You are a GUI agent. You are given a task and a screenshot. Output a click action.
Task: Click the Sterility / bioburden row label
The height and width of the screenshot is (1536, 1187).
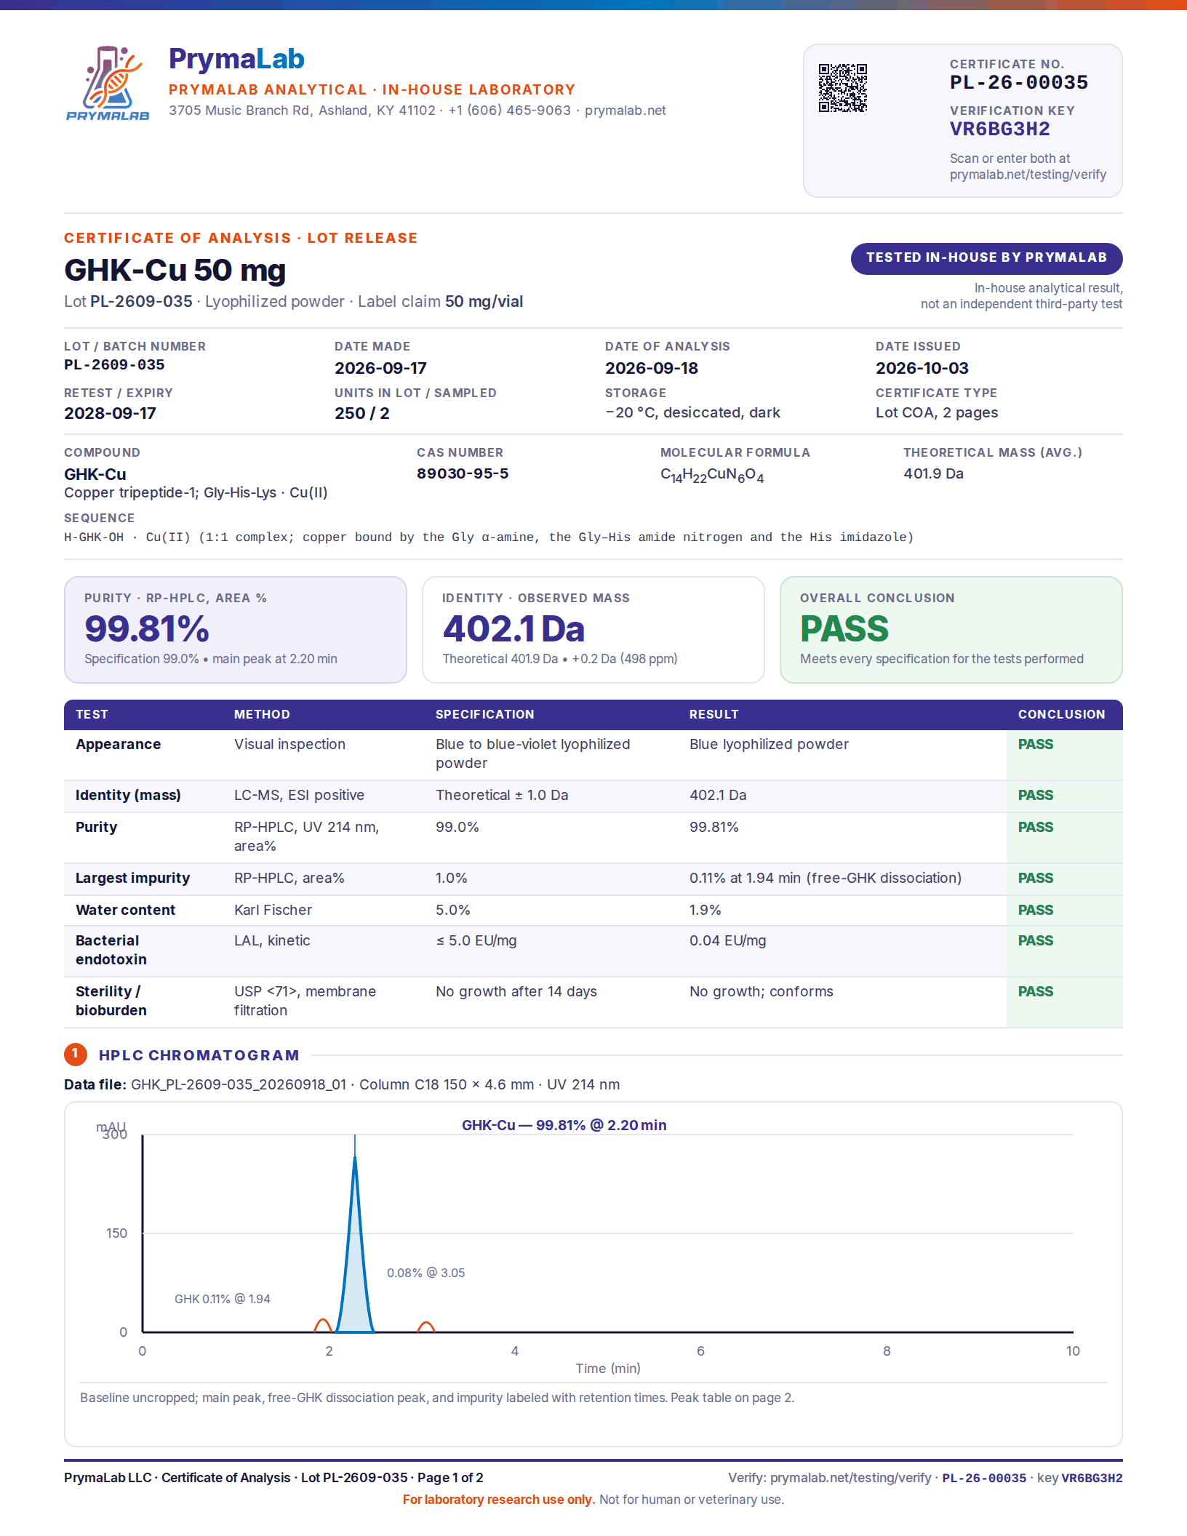coord(111,1001)
